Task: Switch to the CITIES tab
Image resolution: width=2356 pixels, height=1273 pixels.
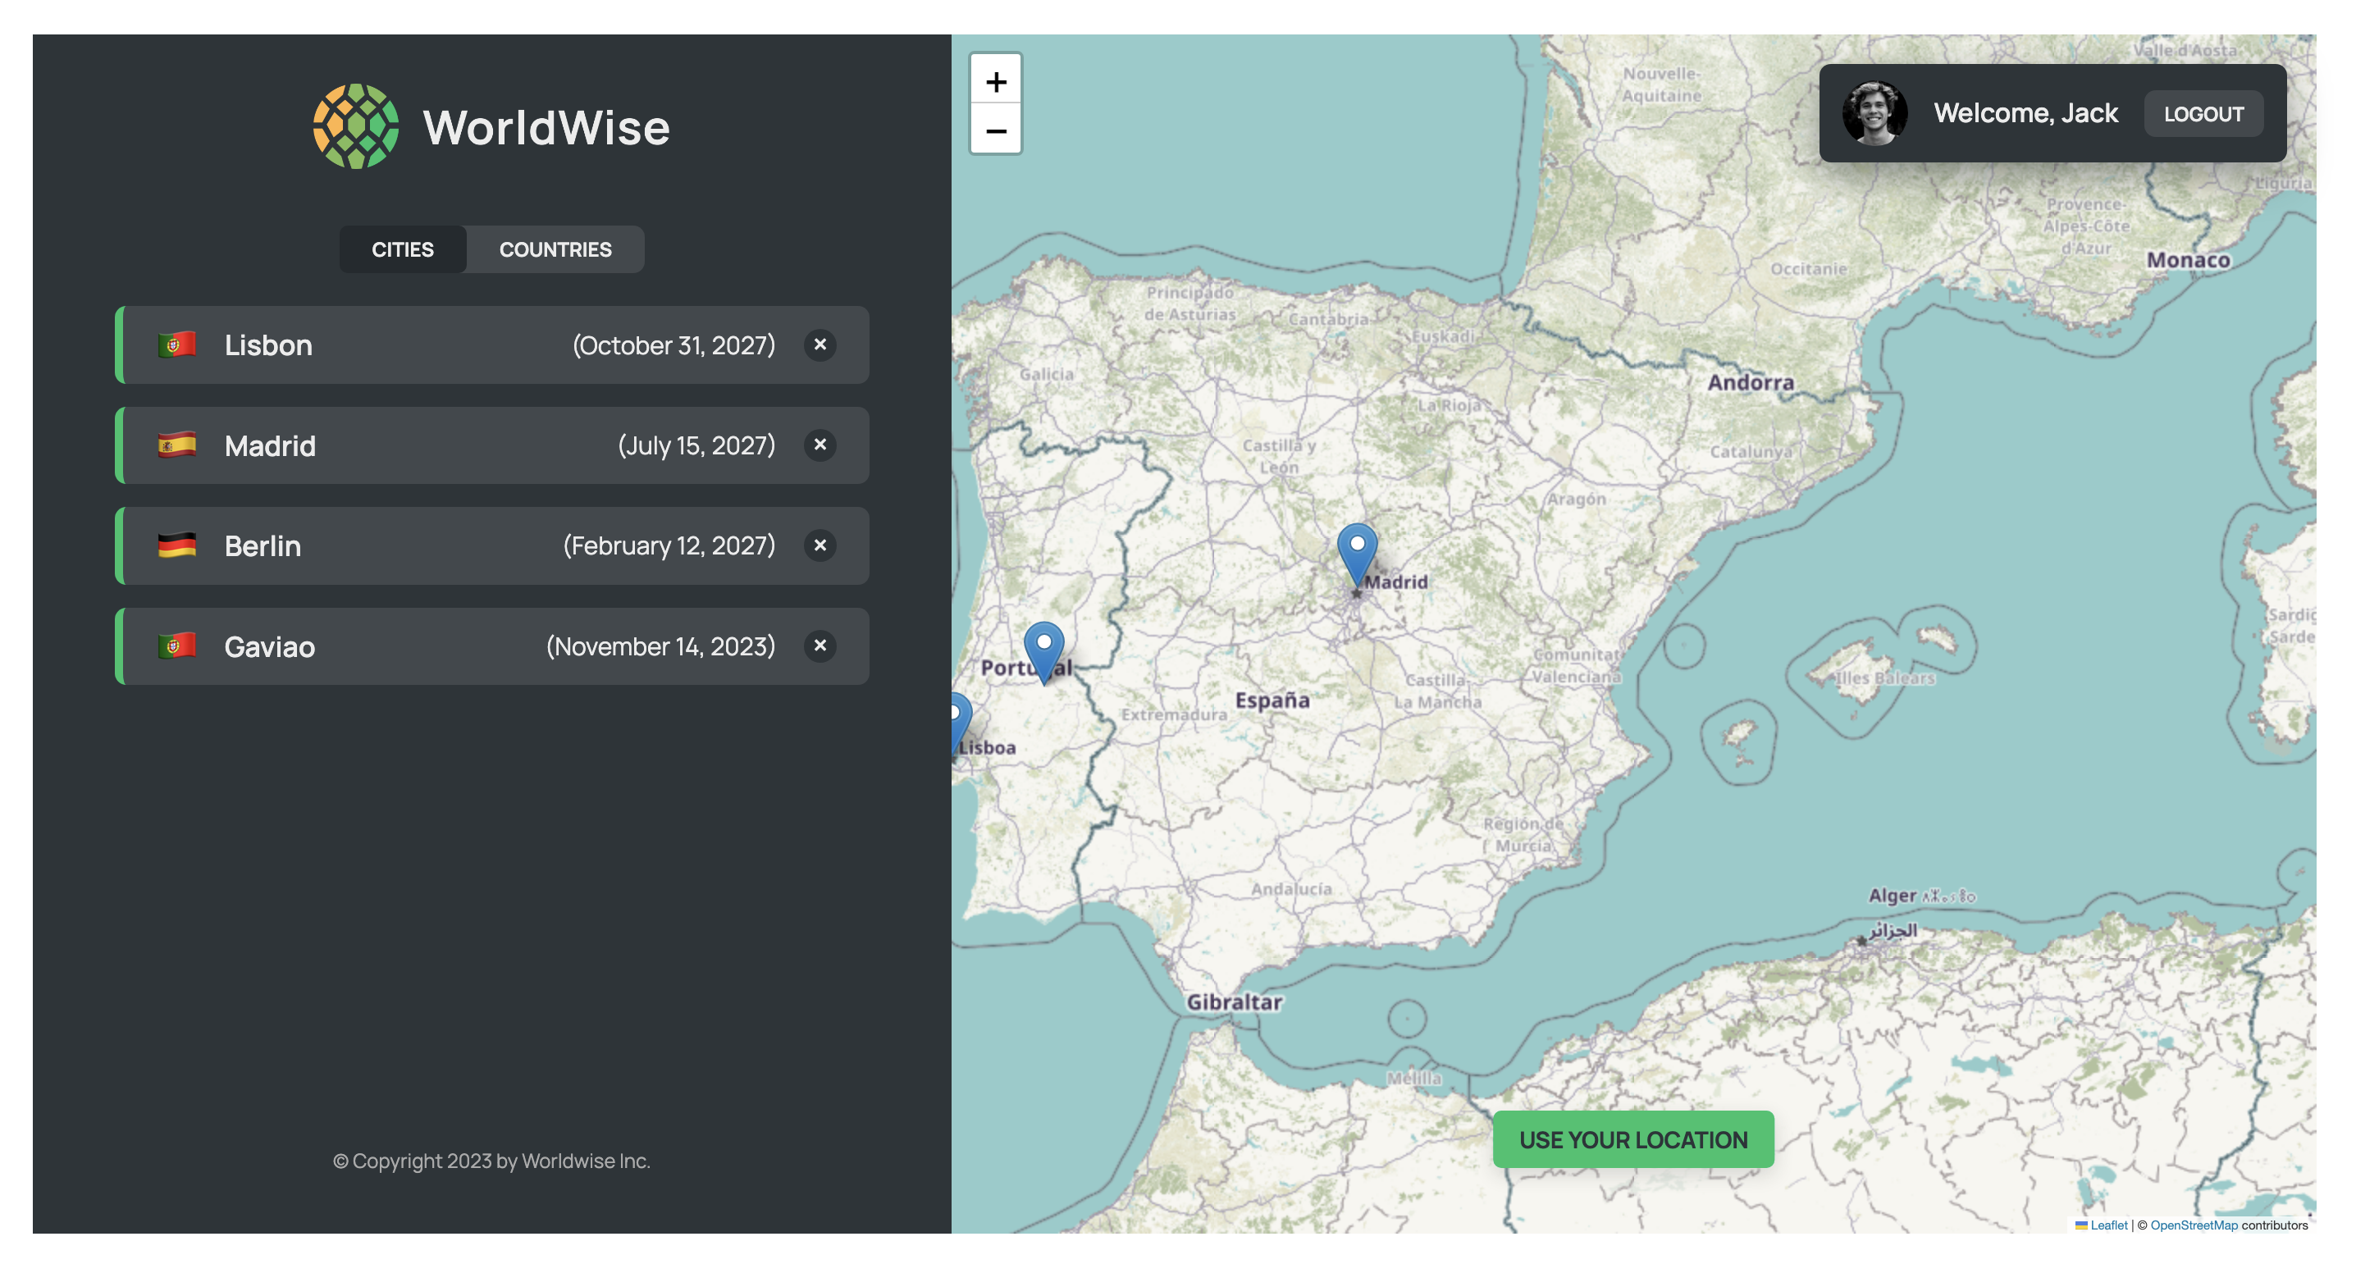Action: click(x=401, y=248)
